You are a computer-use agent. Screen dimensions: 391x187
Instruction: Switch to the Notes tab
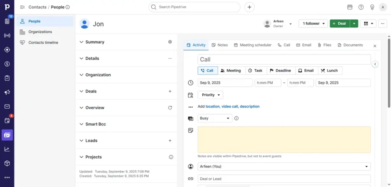(x=220, y=45)
